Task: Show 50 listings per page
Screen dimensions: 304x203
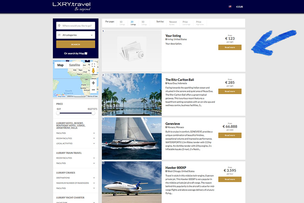Action: [x=144, y=23]
